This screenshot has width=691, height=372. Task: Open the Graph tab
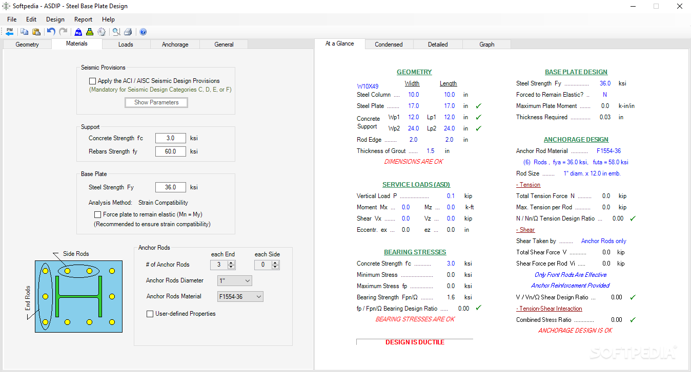486,45
